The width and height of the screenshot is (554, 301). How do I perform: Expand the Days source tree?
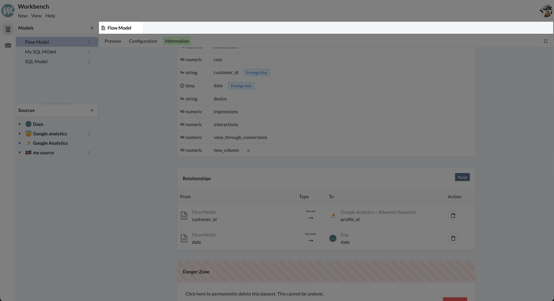[20, 124]
